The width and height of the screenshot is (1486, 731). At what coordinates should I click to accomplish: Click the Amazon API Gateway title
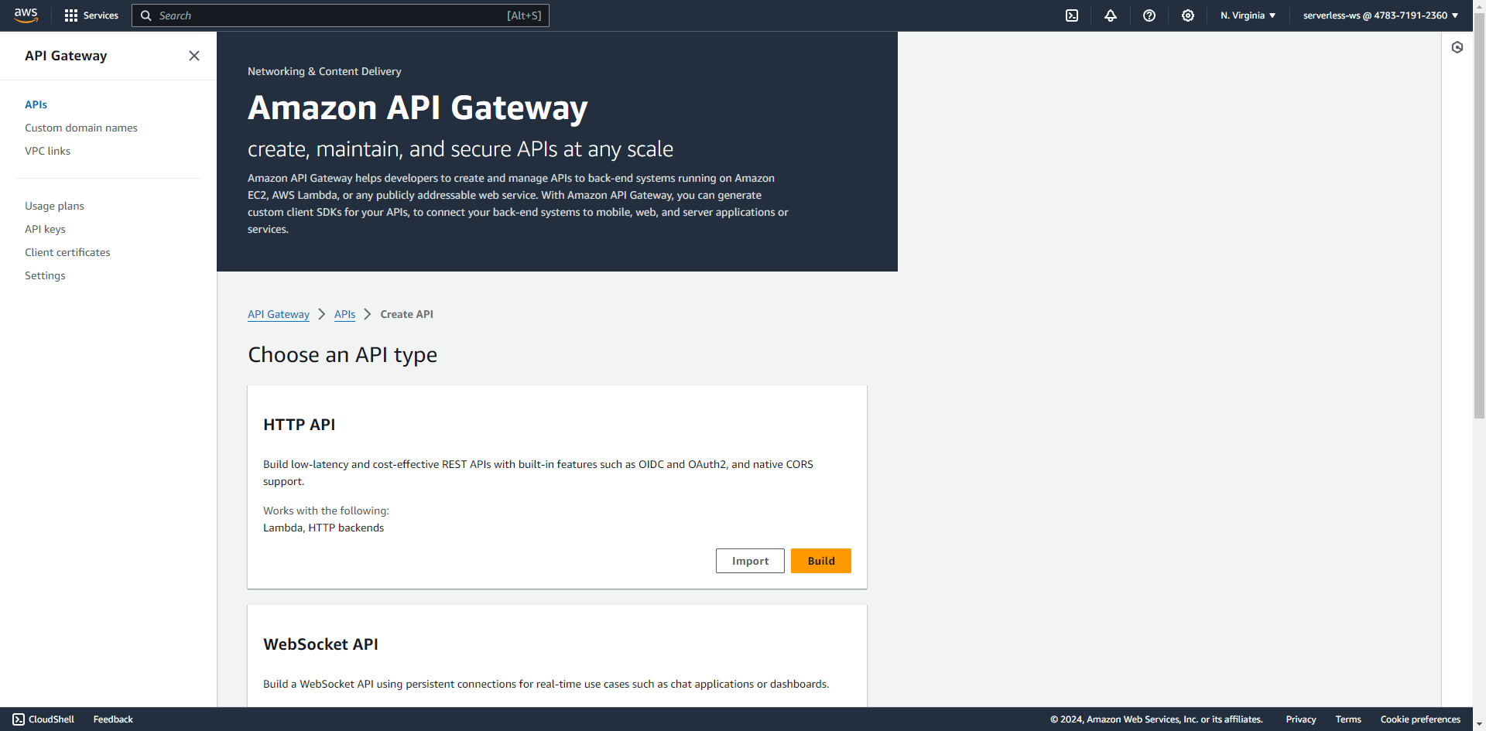pos(418,108)
